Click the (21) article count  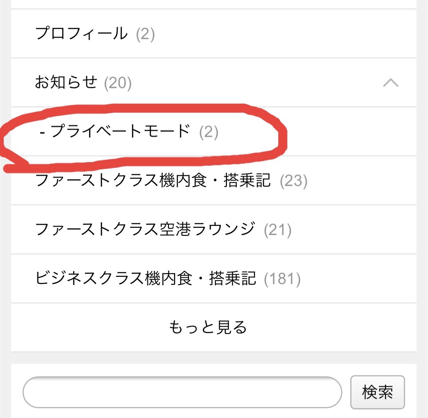coord(278,230)
